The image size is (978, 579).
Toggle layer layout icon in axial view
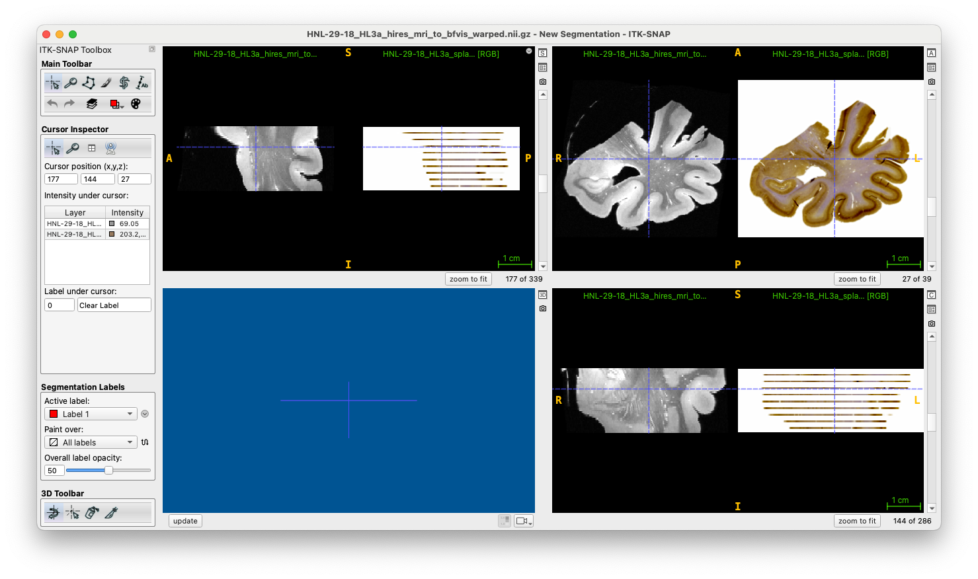(x=931, y=67)
